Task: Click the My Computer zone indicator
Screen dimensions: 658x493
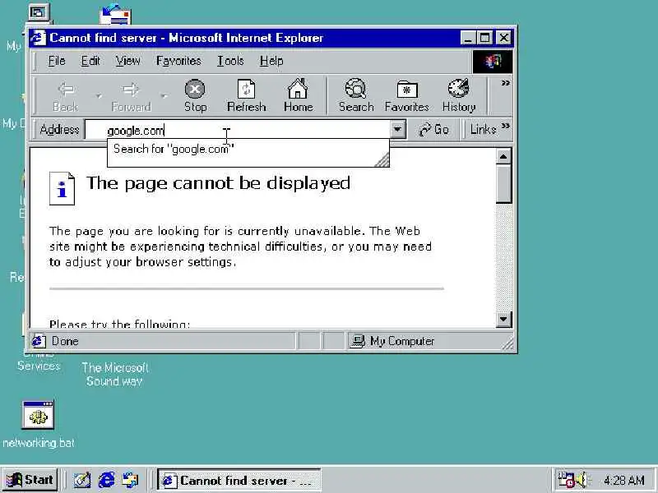Action: click(393, 341)
